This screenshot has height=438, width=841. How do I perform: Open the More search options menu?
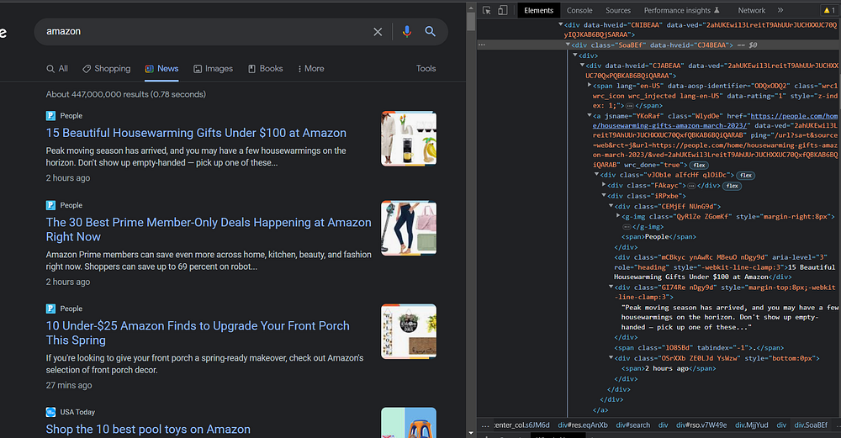point(310,69)
